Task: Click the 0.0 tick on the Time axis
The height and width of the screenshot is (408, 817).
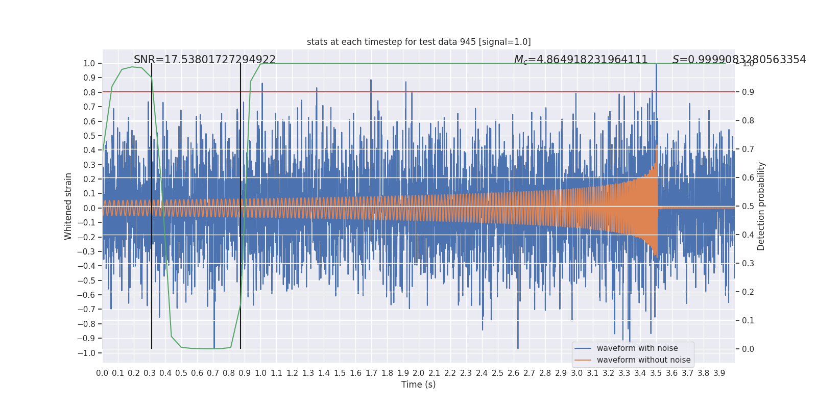Action: point(102,373)
